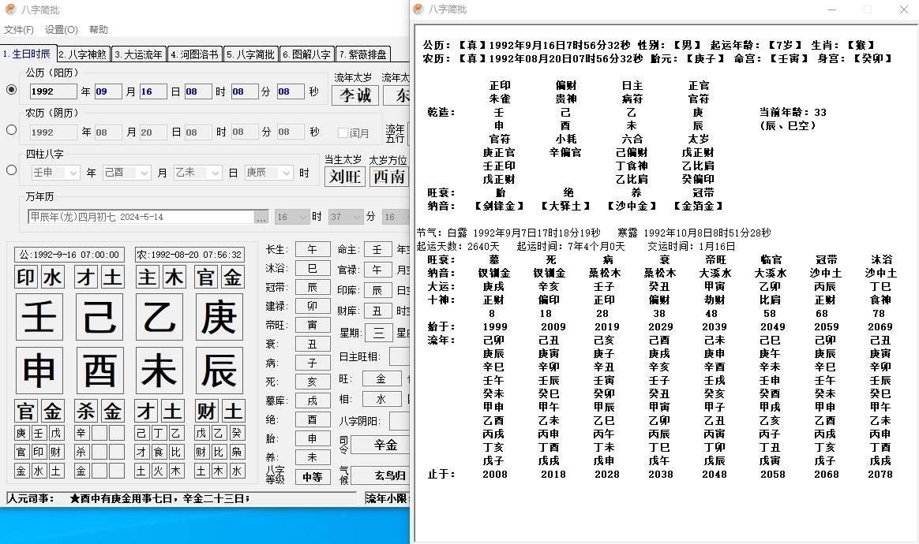
Task: Click the 辛金 司令 button
Action: (x=384, y=445)
